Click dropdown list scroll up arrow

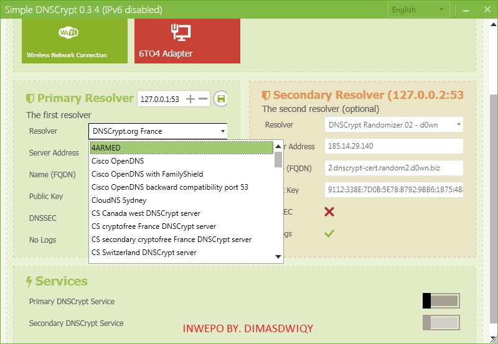tap(278, 146)
